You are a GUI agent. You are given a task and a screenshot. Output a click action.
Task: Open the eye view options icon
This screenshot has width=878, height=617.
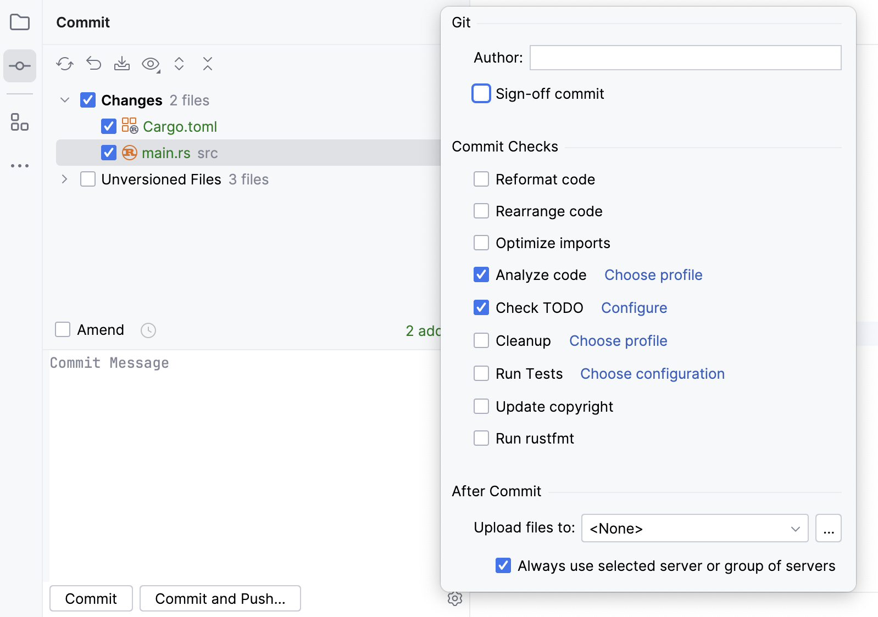click(x=151, y=64)
